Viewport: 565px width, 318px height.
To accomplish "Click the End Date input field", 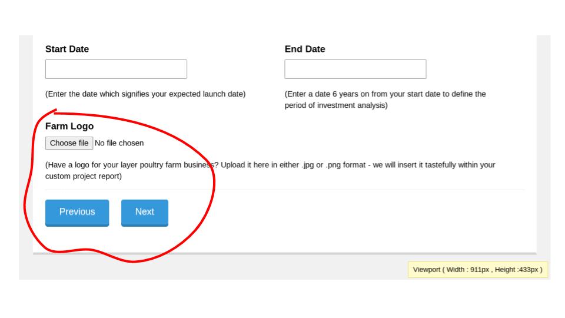I will coord(355,69).
